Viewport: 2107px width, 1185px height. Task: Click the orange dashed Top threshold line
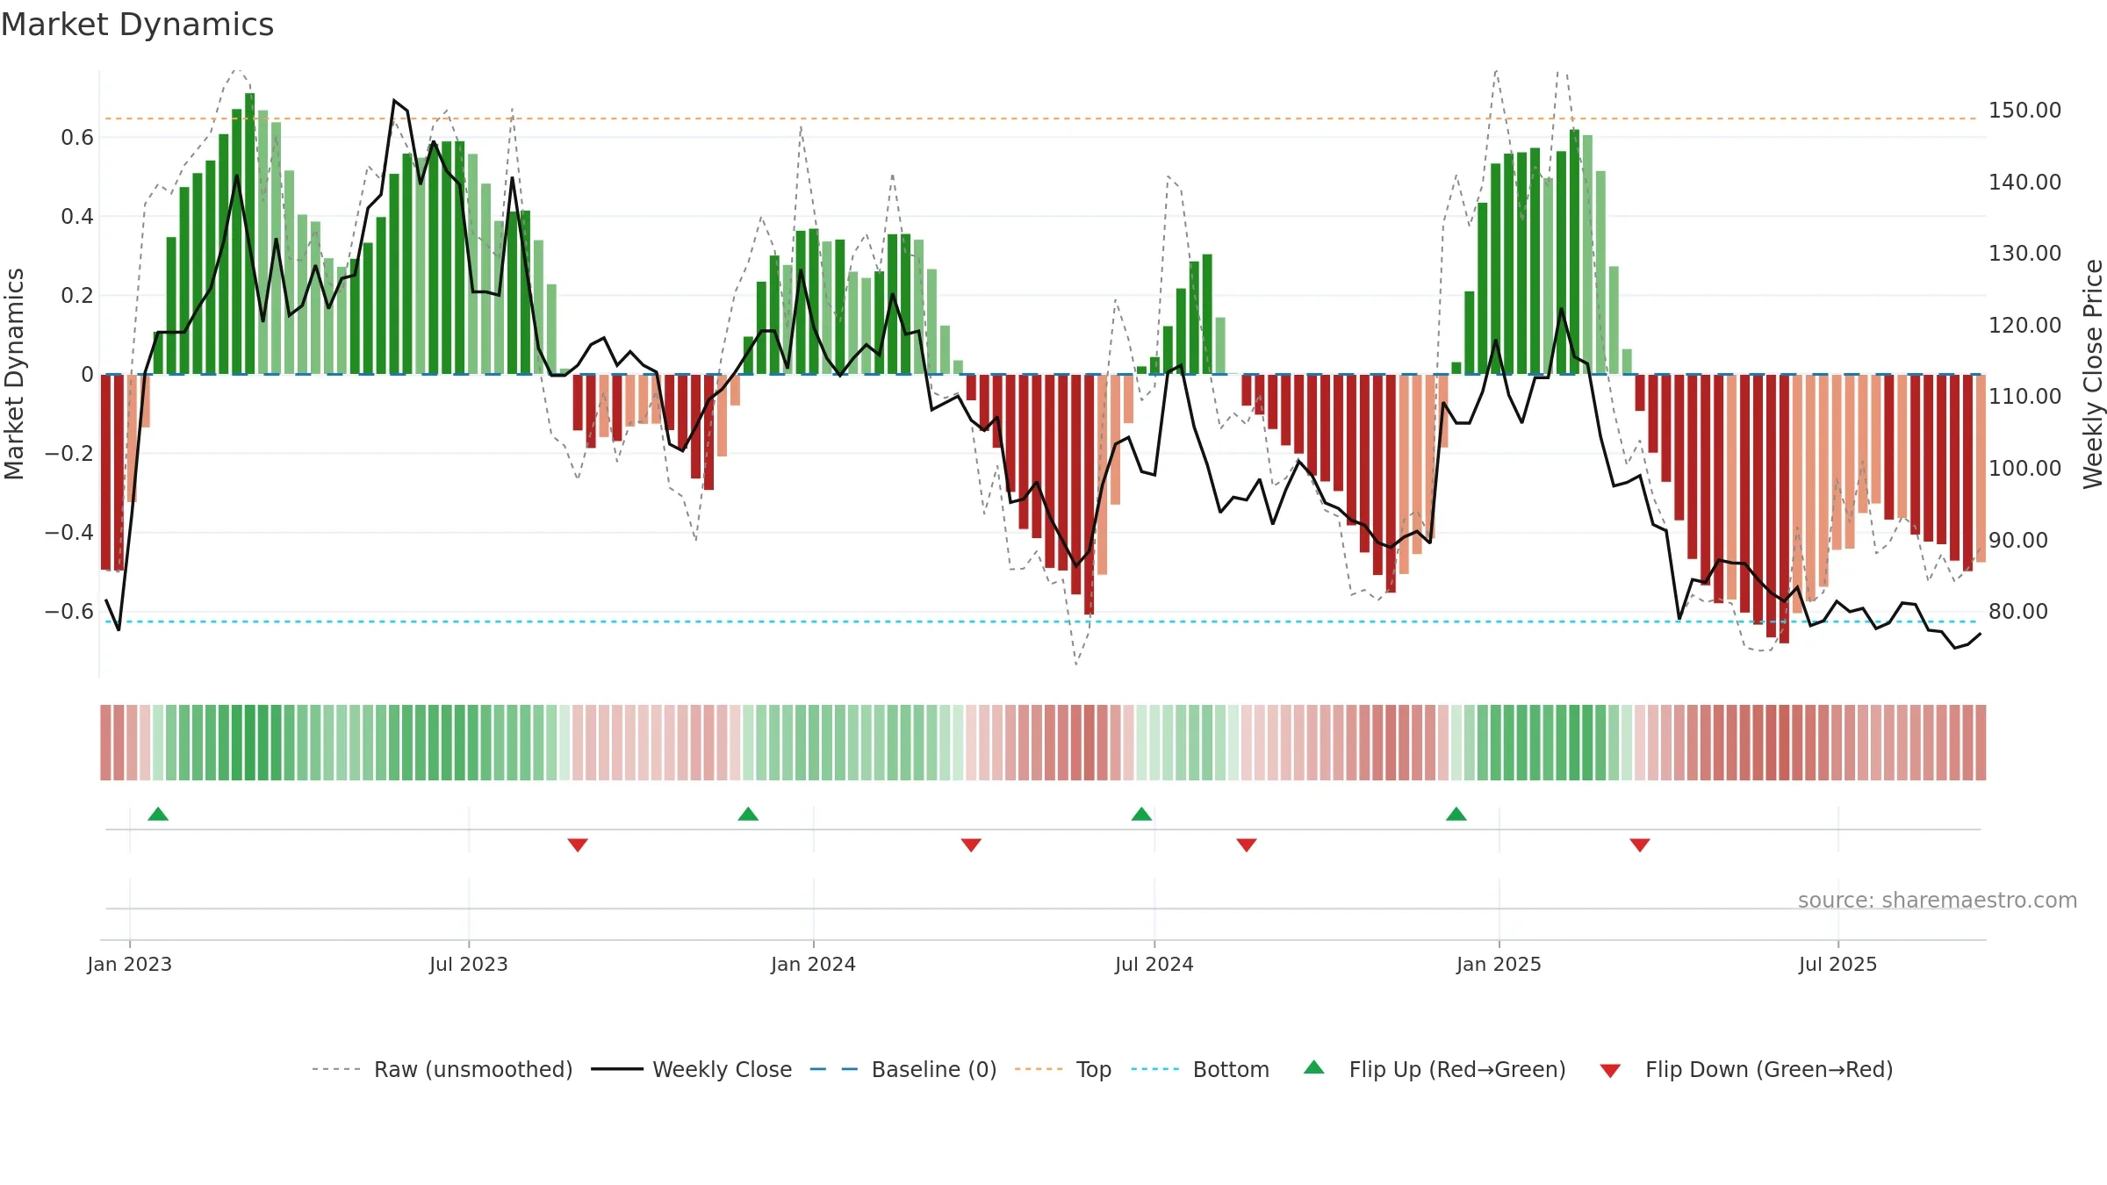pyautogui.click(x=1045, y=118)
